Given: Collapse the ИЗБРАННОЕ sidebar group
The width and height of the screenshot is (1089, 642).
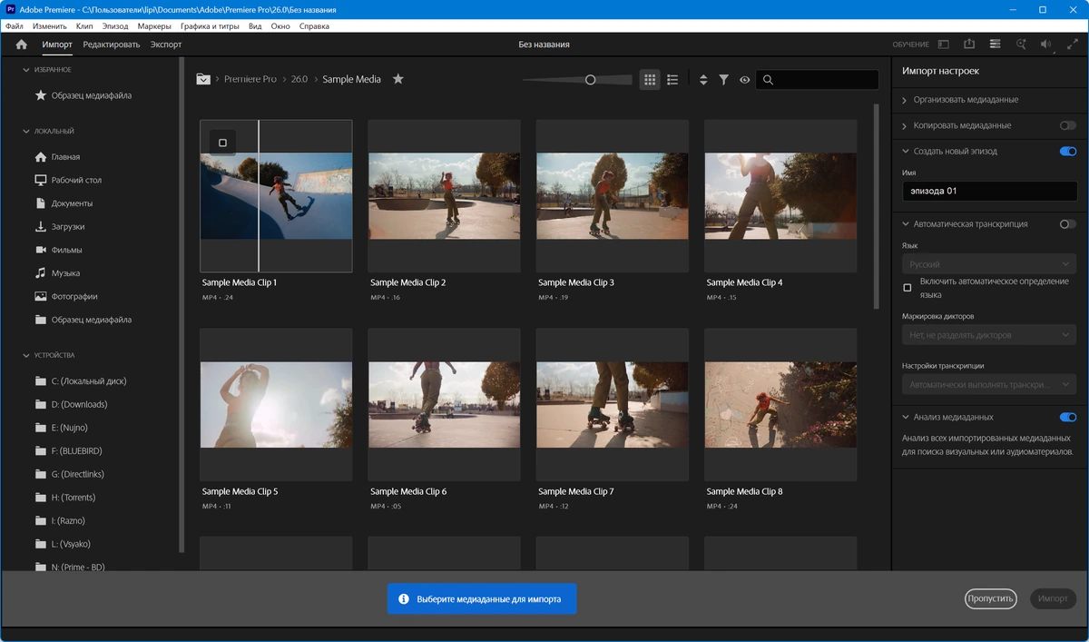Looking at the screenshot, I should pyautogui.click(x=25, y=70).
